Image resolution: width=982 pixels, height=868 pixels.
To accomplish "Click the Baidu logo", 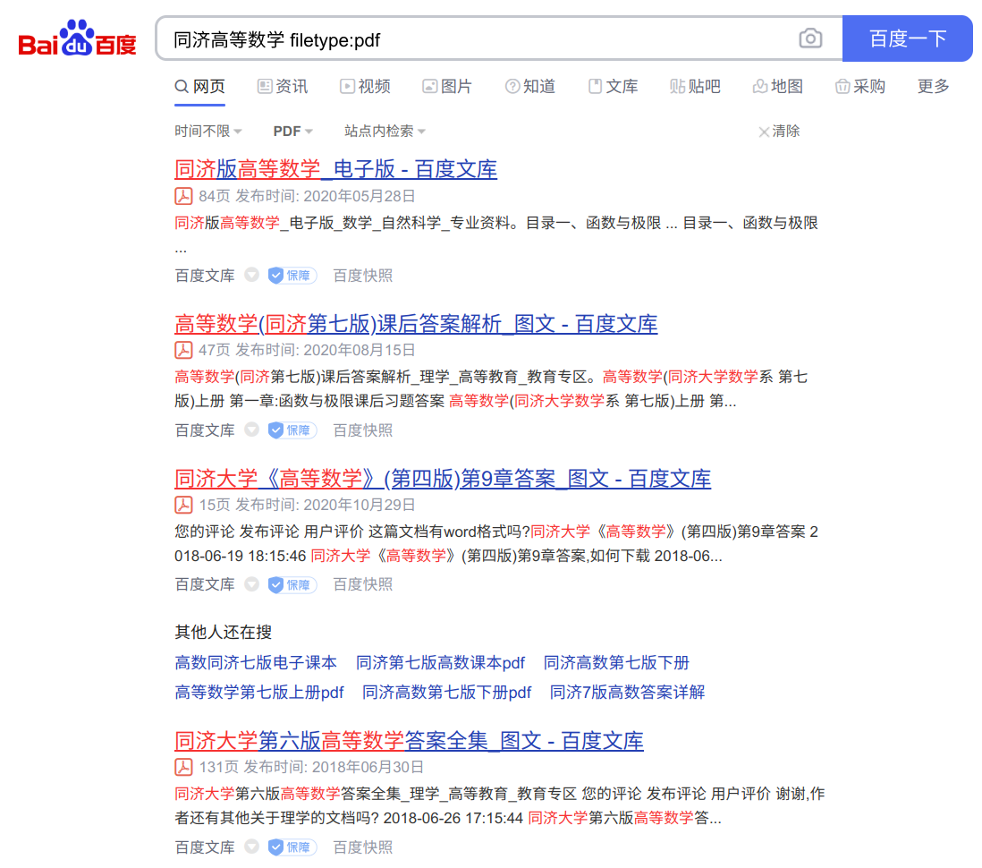I will (x=77, y=38).
